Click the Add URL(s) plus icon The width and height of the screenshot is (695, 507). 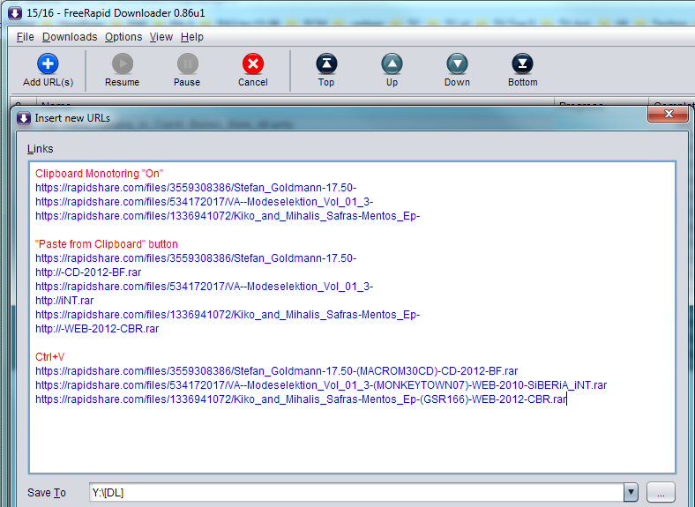(x=48, y=63)
